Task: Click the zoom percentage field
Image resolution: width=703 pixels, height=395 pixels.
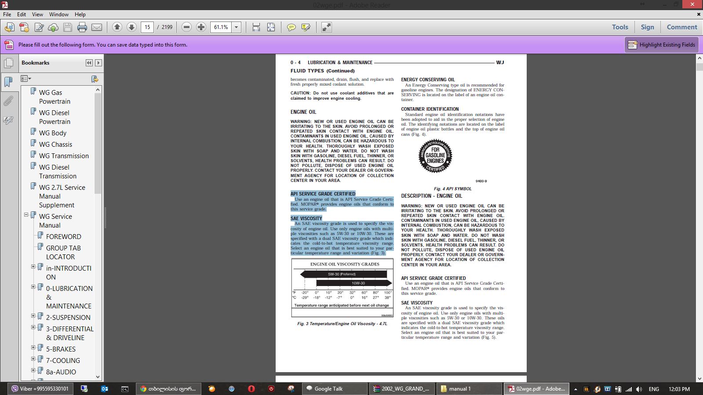Action: [221, 27]
